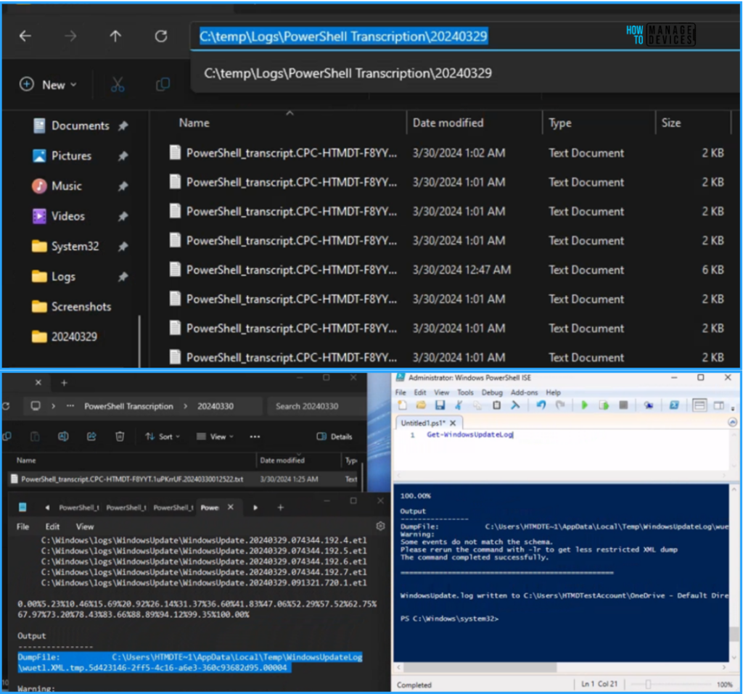Image resolution: width=743 pixels, height=694 pixels.
Task: Choose the suggested path C:\temp\Logs\PowerShell Transcription\20240329
Action: tap(348, 73)
